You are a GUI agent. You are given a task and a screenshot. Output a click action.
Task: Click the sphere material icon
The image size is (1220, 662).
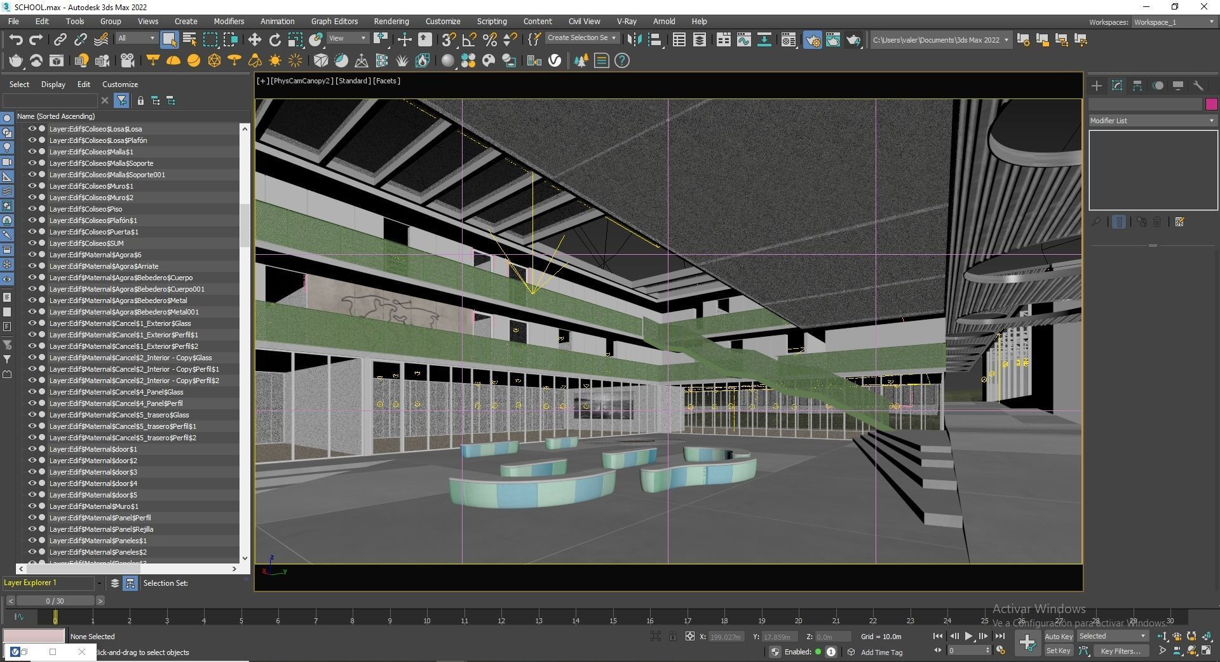point(448,61)
